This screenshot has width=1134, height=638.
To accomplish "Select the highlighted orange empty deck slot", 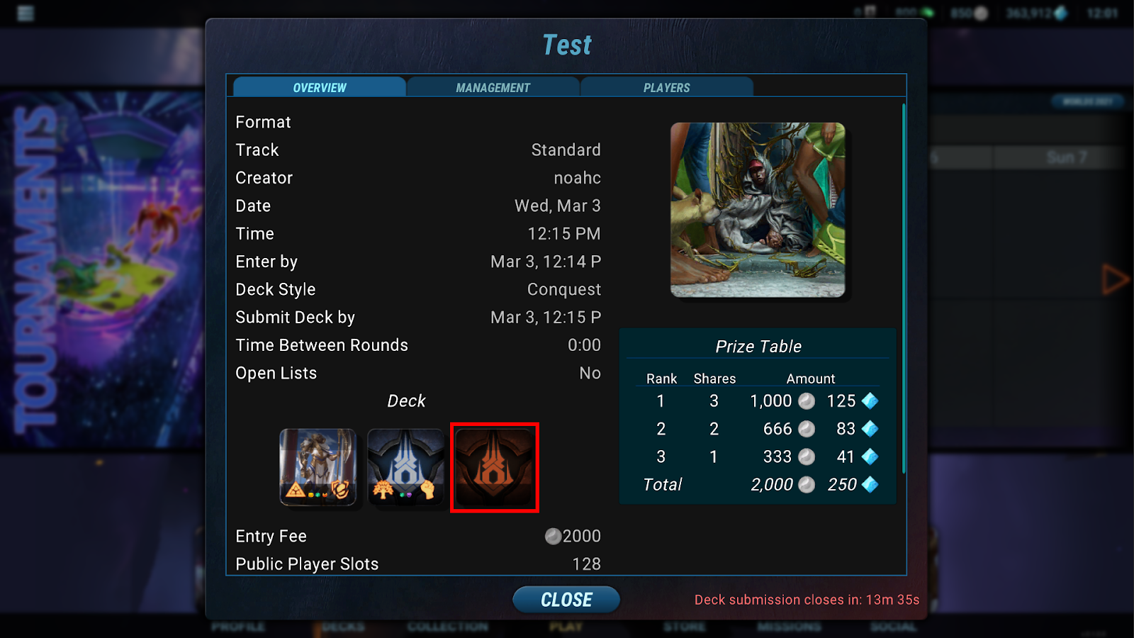I will (x=495, y=467).
